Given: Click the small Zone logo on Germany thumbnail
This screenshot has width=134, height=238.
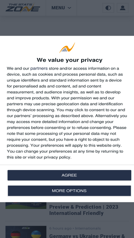Looking at the screenshot, I should 26,228.
